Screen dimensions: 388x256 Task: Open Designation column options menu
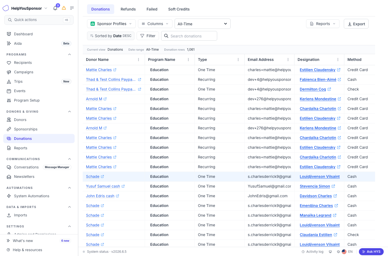(338, 60)
